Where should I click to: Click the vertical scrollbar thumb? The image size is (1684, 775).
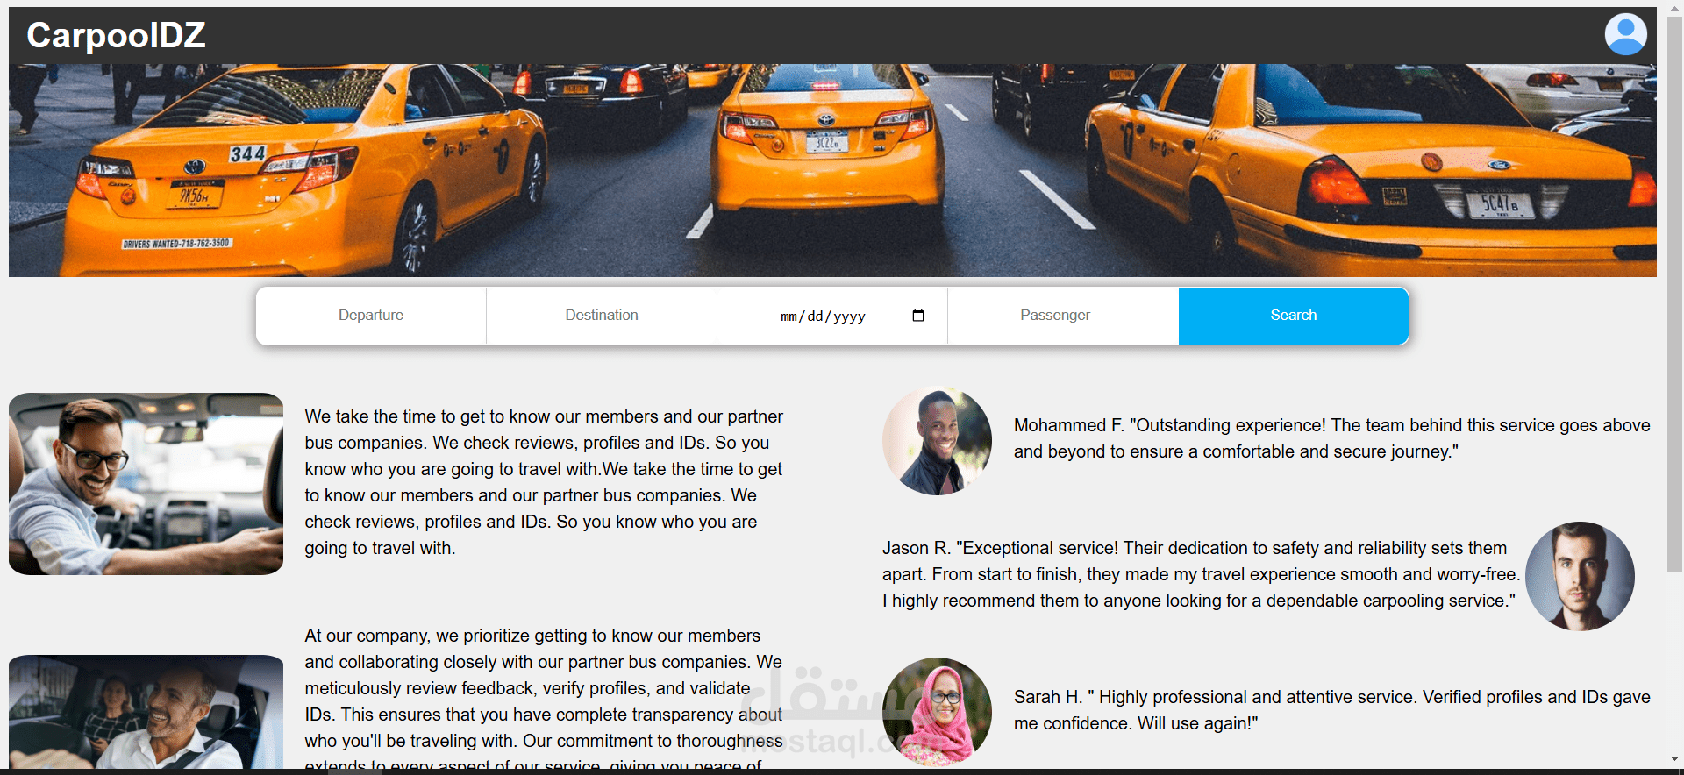point(1674,295)
